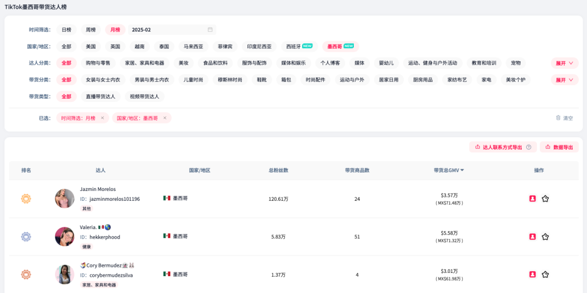Click contact icon for Jazmin Morelos
The height and width of the screenshot is (293, 587).
click(x=533, y=199)
